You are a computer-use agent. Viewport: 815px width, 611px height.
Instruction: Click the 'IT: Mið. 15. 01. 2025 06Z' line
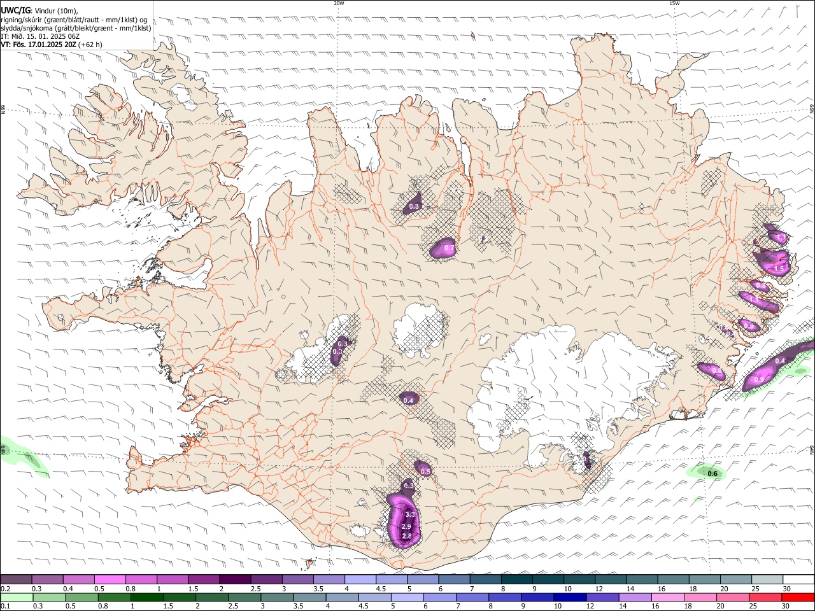click(x=40, y=36)
